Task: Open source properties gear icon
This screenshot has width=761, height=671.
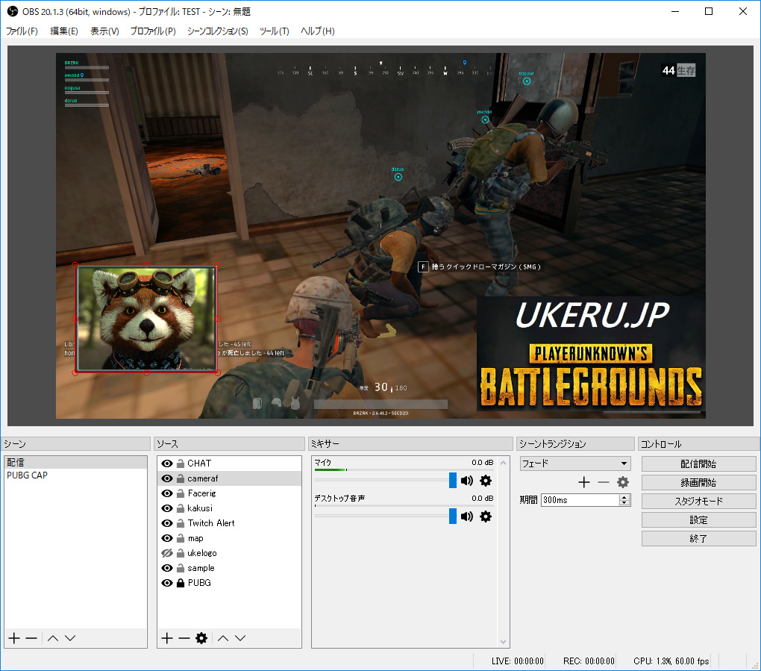Action: tap(201, 638)
